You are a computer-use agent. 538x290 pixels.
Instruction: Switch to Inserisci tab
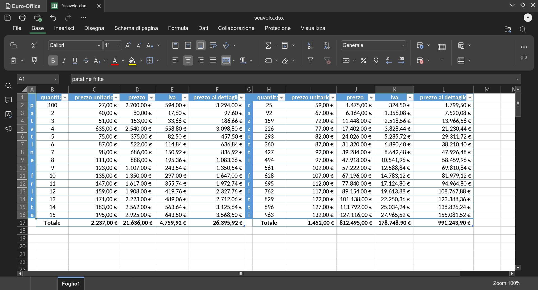point(64,28)
